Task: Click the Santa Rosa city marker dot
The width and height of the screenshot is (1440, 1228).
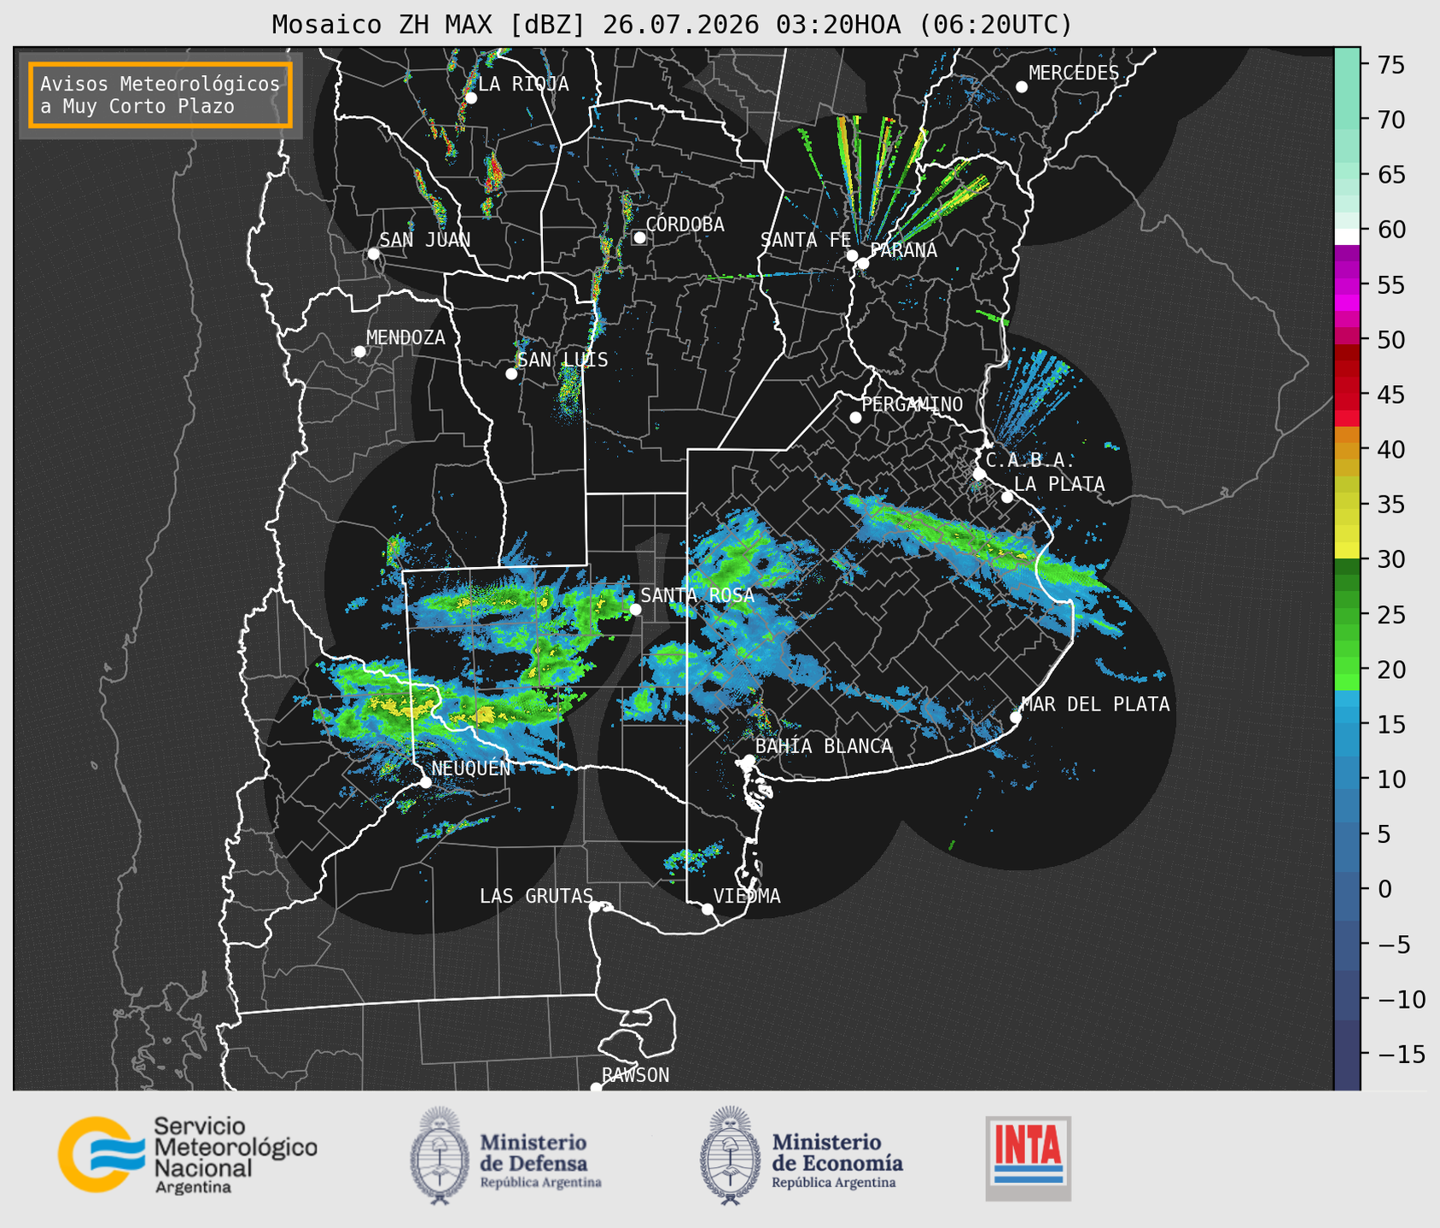Action: [636, 609]
